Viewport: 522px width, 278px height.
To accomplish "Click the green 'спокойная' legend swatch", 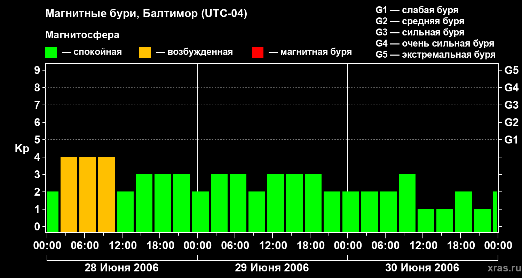I will pyautogui.click(x=51, y=52).
